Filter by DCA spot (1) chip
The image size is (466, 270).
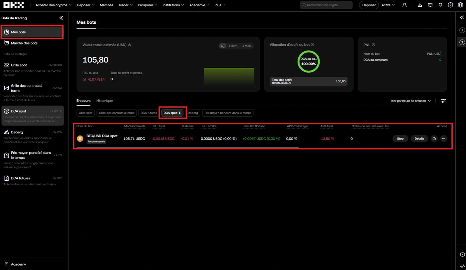coord(172,113)
